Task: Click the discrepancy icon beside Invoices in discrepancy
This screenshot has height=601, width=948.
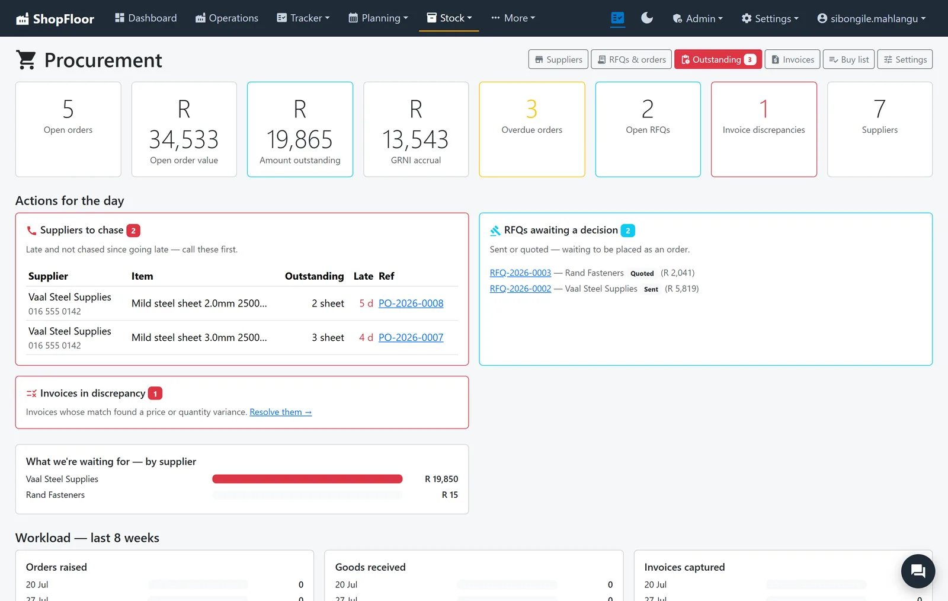Action: click(31, 394)
